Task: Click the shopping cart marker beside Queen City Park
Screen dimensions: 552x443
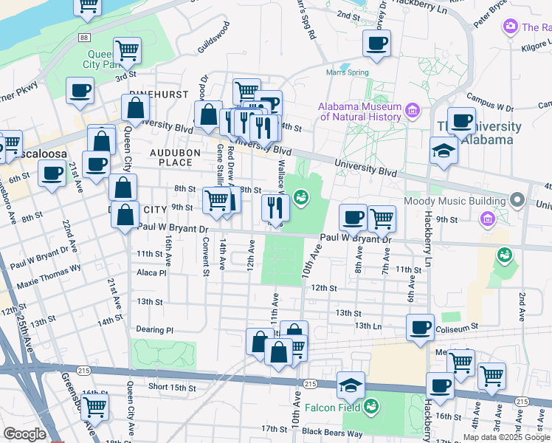Action: pyautogui.click(x=128, y=53)
